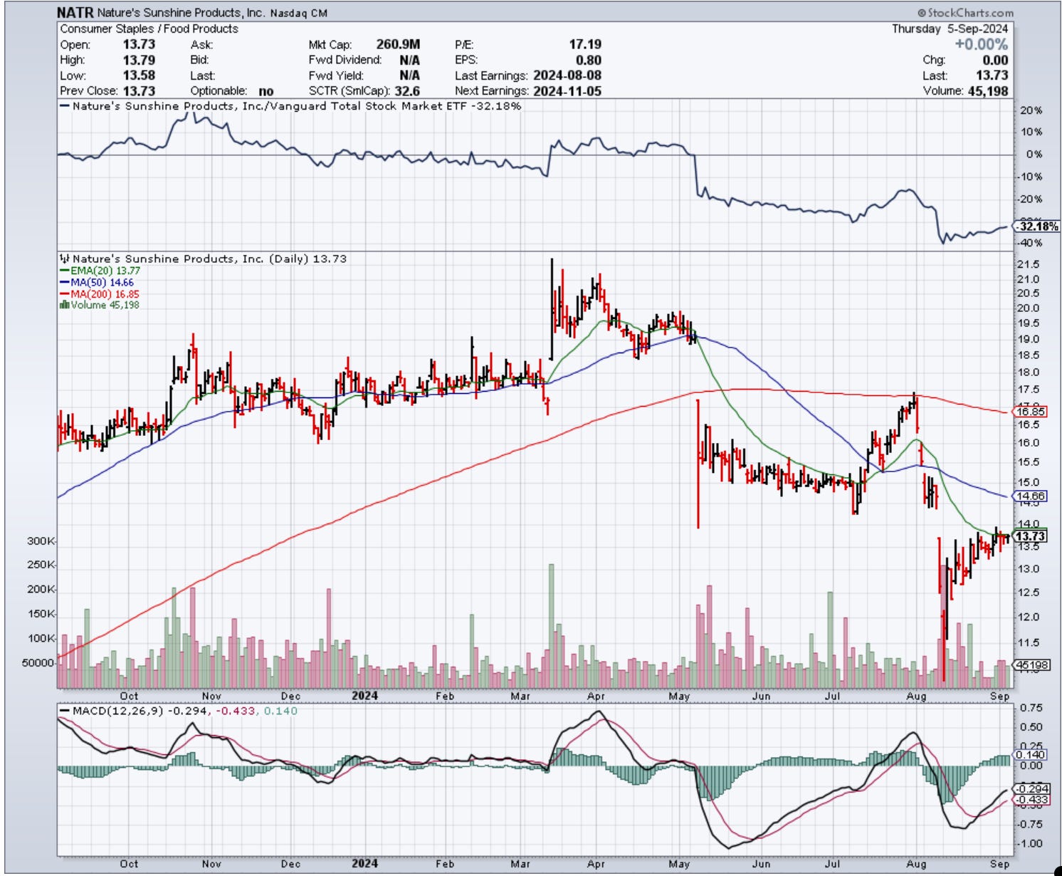Click the 0.140 MACD histogram axis tag
Screen dimensions: 1062x876
tap(1031, 754)
